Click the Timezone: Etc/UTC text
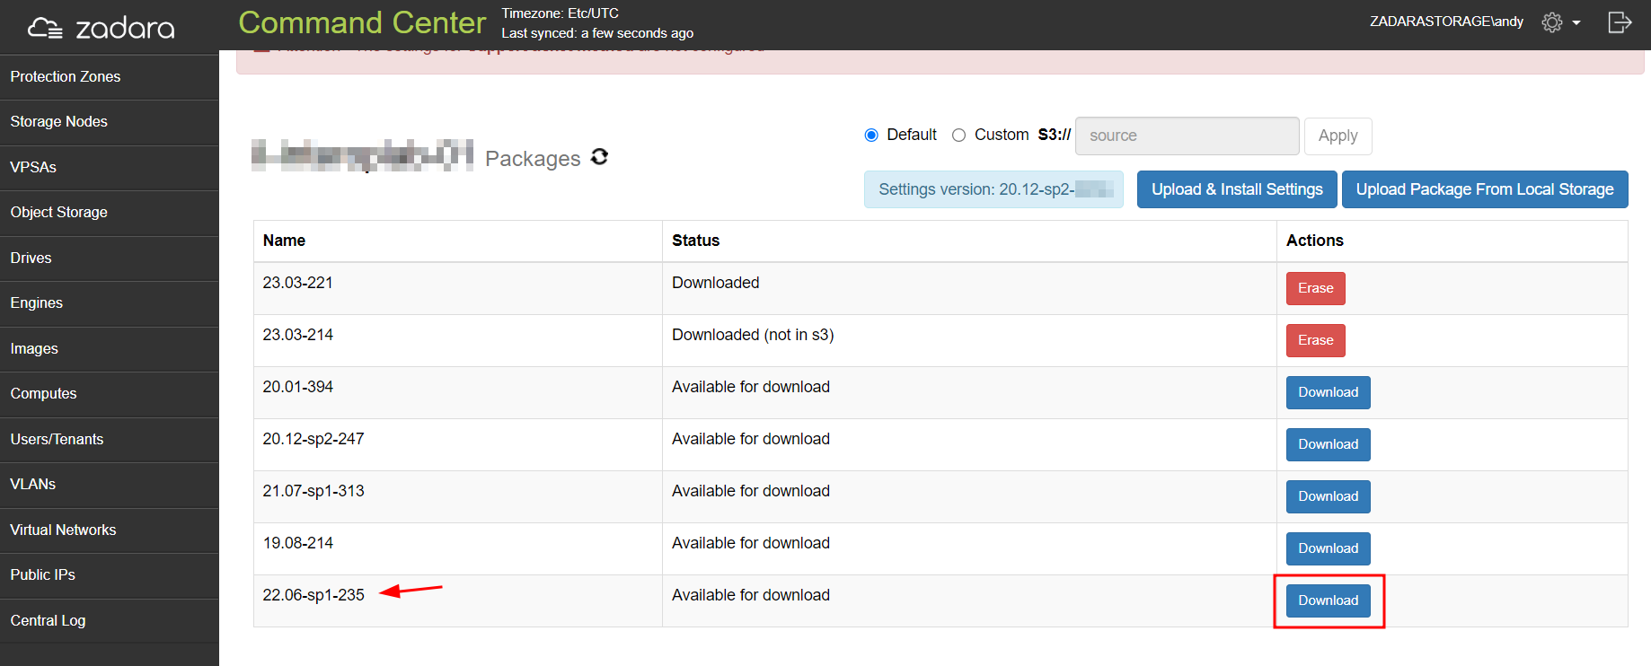 point(560,13)
